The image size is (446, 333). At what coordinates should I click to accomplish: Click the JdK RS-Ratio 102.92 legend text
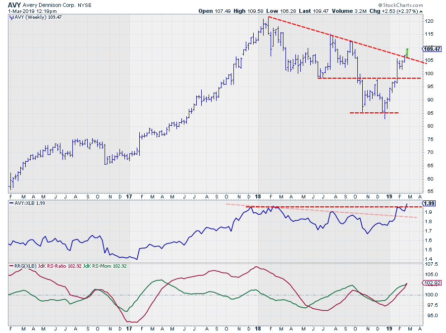pos(60,266)
